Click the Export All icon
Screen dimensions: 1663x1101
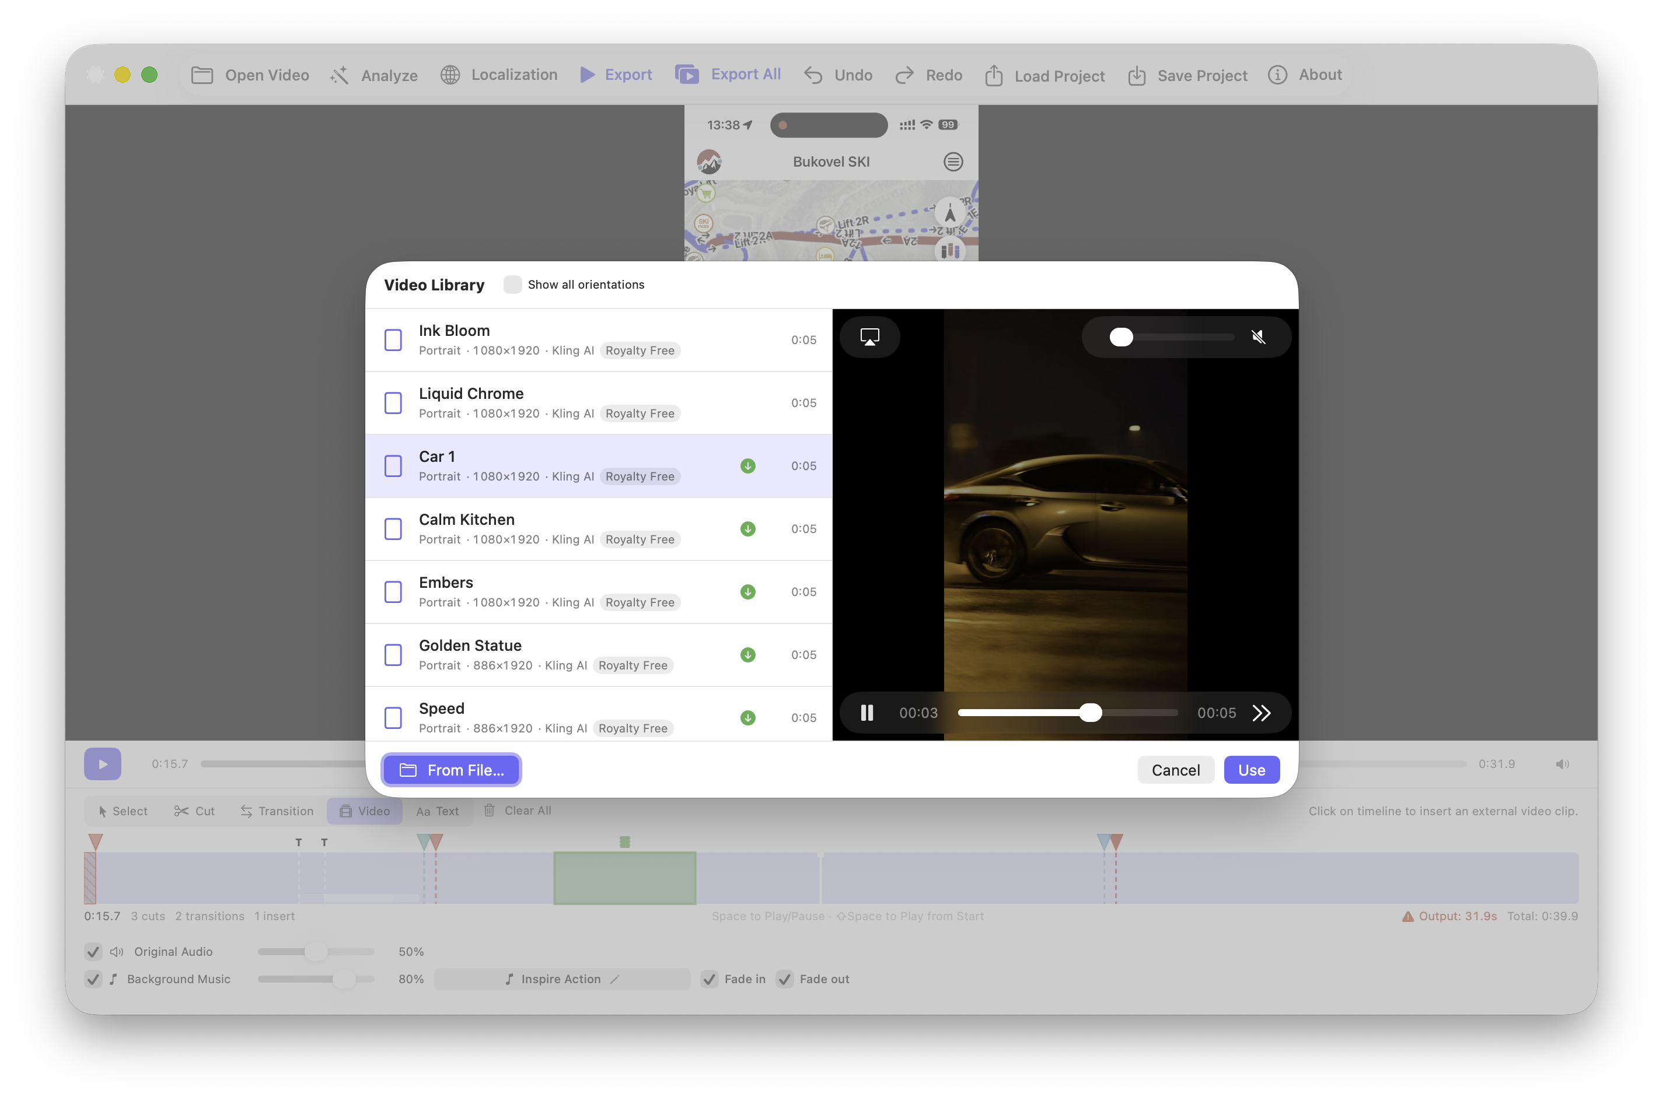[x=686, y=75]
